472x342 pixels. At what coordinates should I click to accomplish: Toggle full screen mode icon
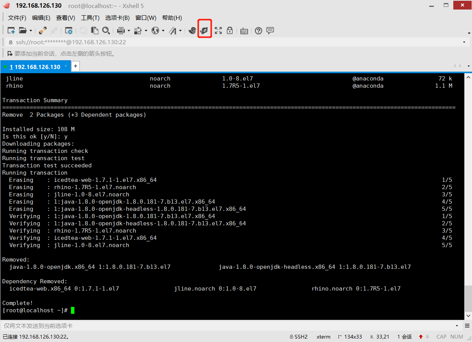[x=218, y=31]
